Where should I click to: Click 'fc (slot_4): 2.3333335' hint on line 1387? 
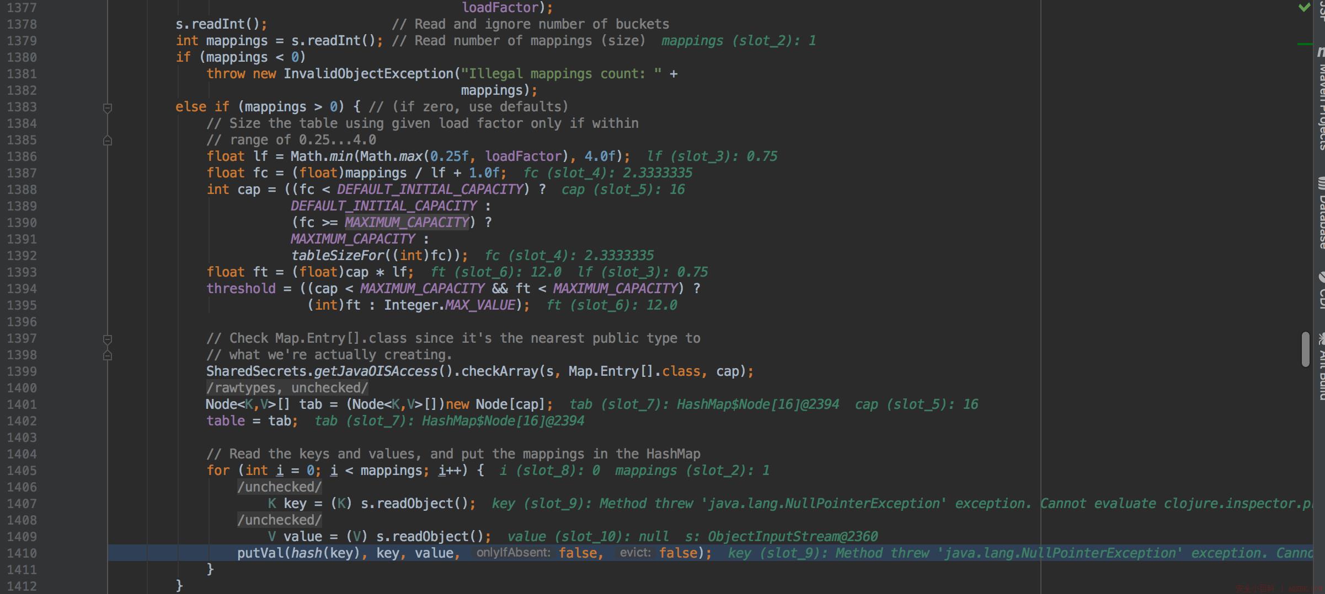click(x=607, y=173)
